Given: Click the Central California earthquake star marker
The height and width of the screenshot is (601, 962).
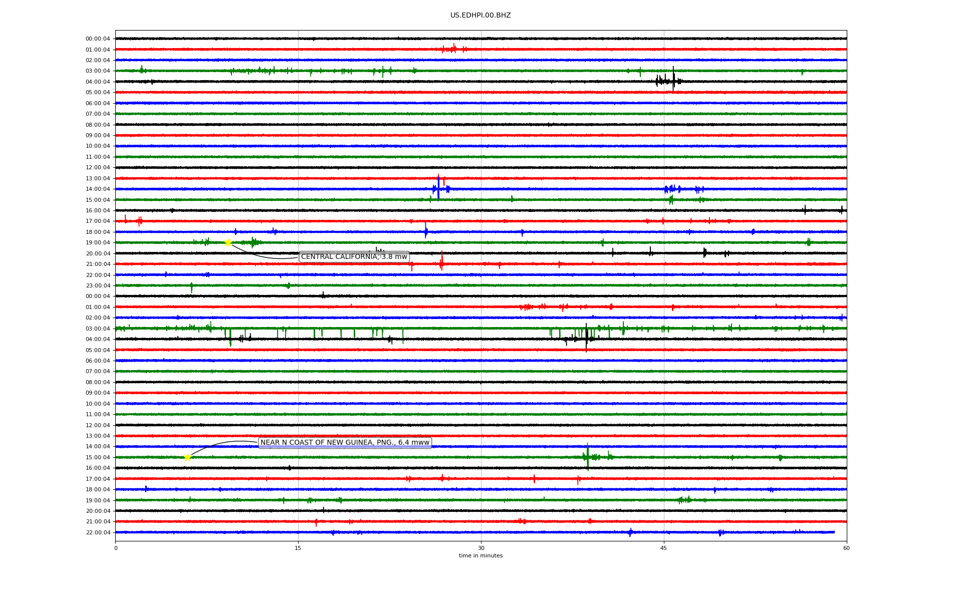Looking at the screenshot, I should 228,243.
